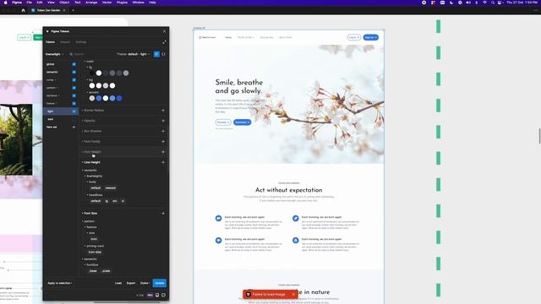Expand the Box Shadow section
The image size is (541, 304).
click(x=92, y=131)
